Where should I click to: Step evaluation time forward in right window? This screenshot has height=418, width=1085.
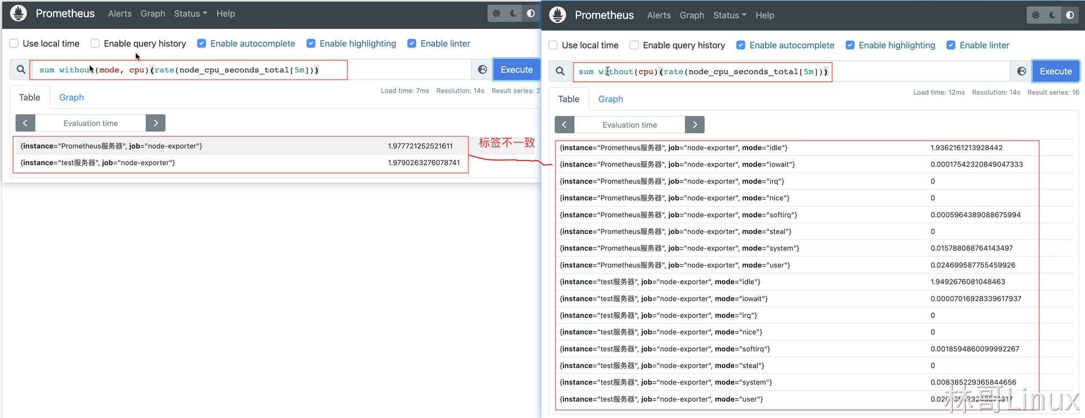click(695, 125)
